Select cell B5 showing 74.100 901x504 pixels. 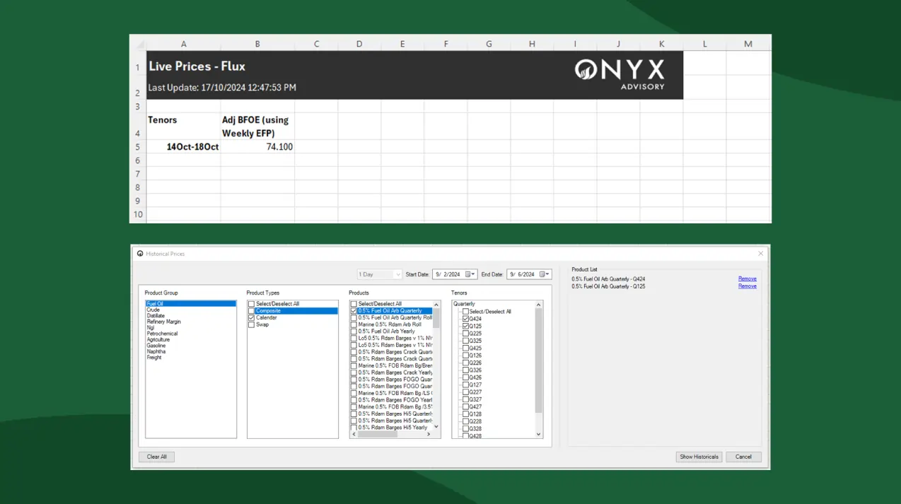[257, 147]
